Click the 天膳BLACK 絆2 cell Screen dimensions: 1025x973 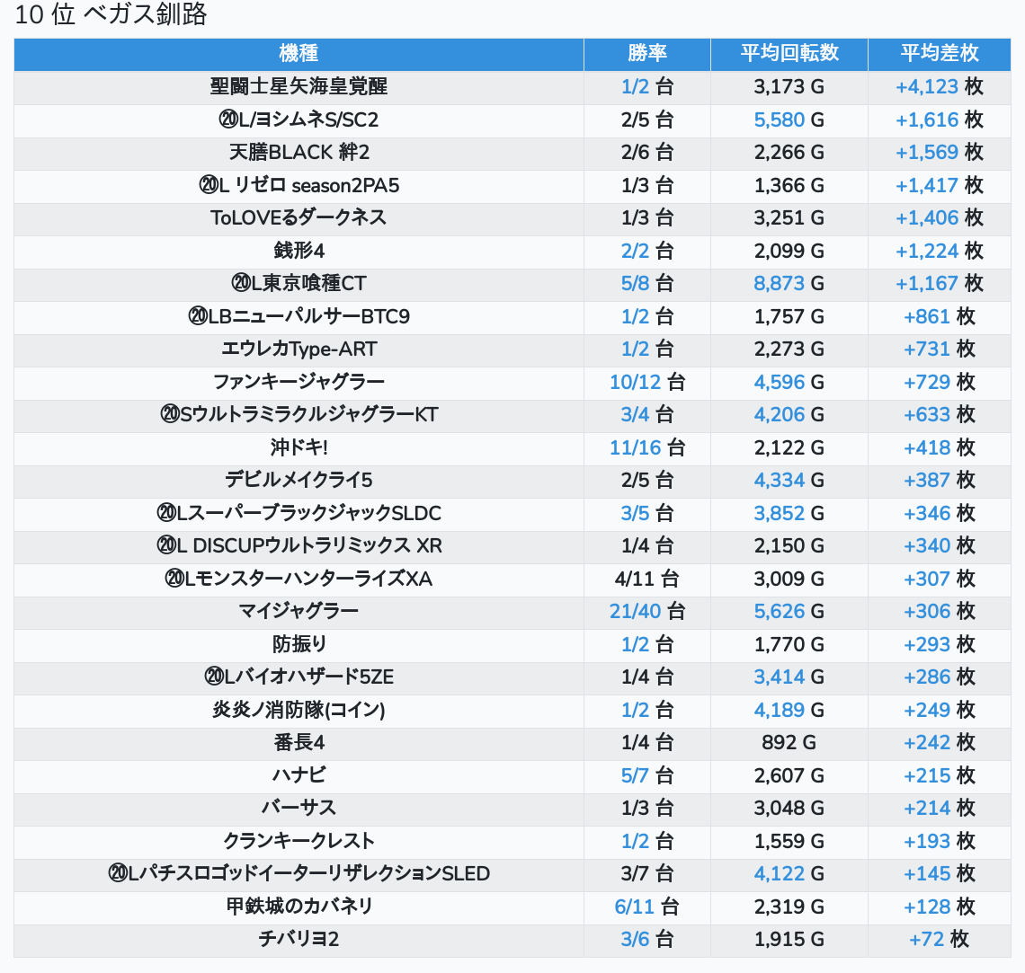click(x=299, y=152)
